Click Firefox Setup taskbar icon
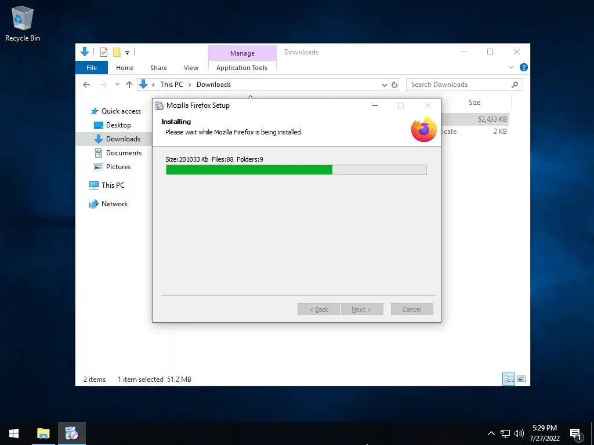Image resolution: width=594 pixels, height=445 pixels. (71, 433)
